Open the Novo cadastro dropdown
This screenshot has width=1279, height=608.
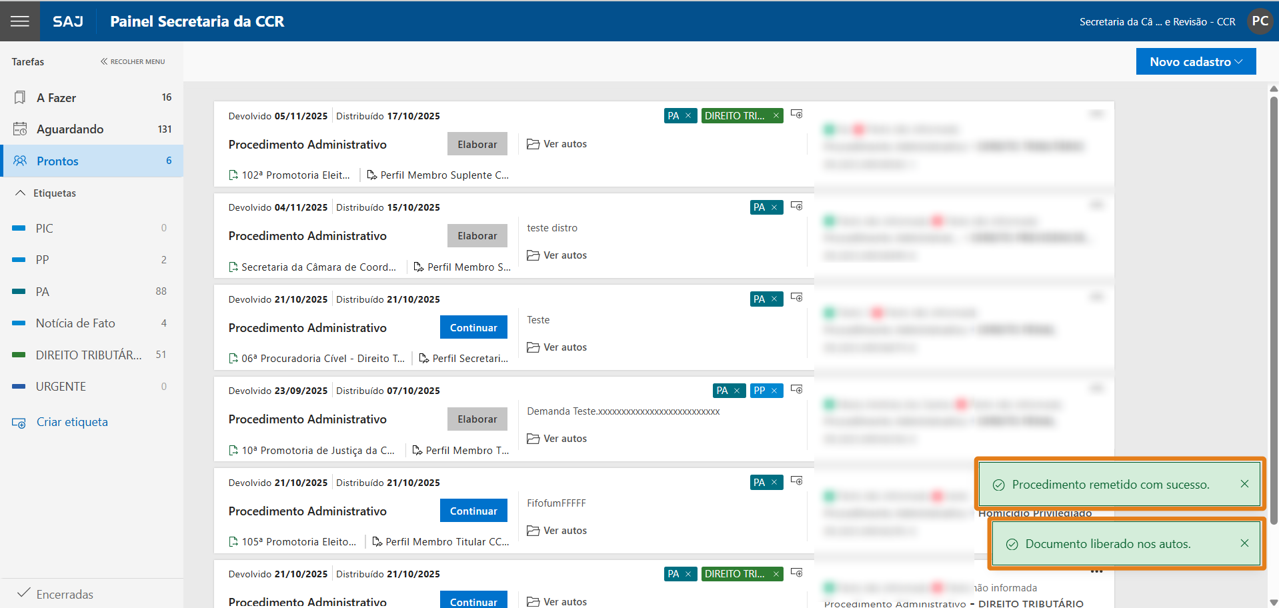click(1196, 61)
